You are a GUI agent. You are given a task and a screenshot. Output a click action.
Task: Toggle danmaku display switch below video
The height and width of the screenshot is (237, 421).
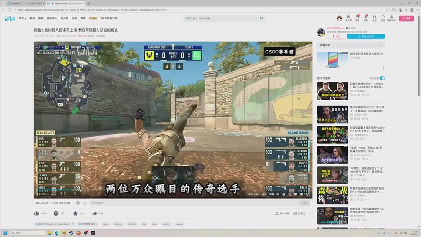pyautogui.click(x=78, y=203)
